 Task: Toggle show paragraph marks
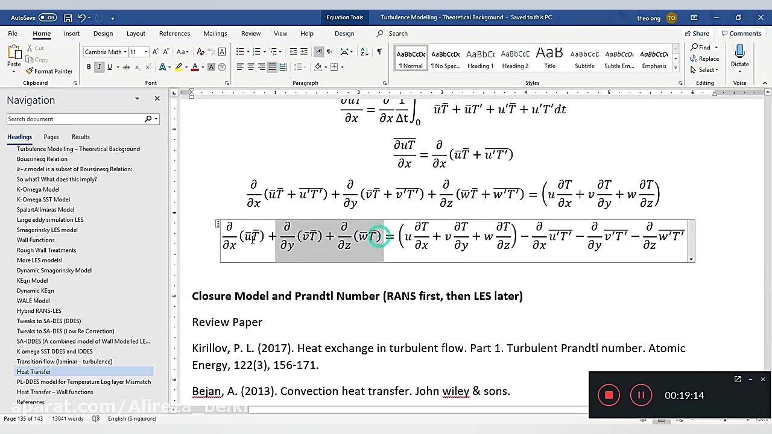point(379,52)
